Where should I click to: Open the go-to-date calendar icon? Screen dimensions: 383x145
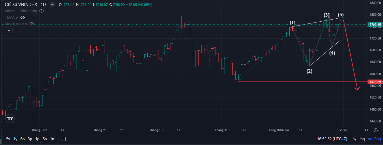point(63,139)
